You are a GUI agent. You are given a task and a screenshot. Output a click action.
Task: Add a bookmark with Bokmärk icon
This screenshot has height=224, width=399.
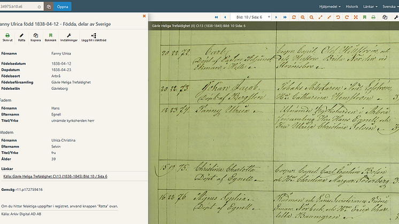51,37
